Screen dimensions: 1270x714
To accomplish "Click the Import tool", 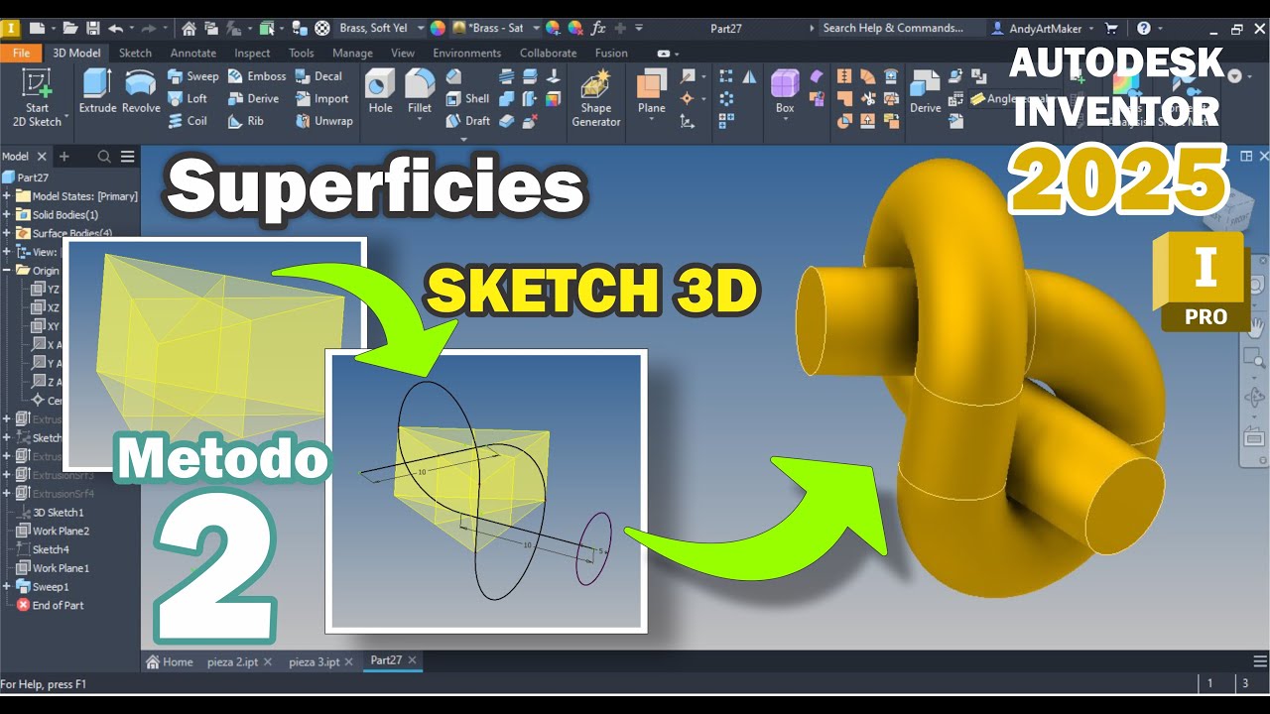I will coord(321,99).
